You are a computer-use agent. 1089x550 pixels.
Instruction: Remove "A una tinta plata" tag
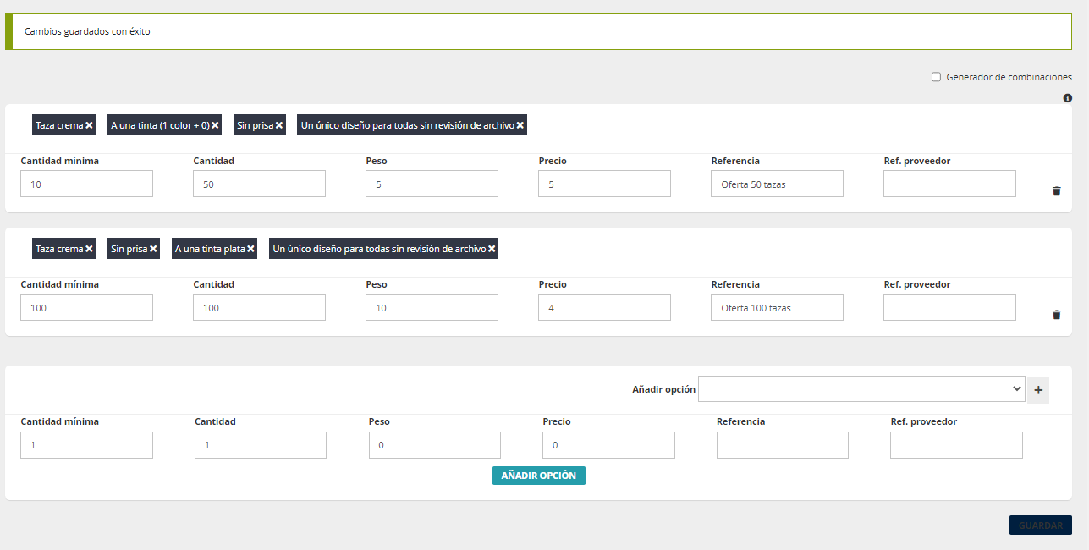[x=250, y=249]
